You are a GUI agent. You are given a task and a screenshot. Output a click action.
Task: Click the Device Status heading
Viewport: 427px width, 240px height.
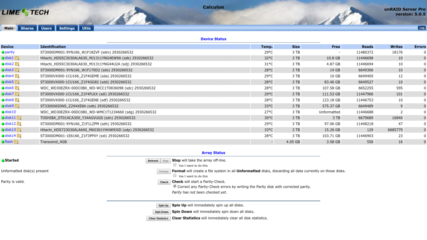point(213,39)
